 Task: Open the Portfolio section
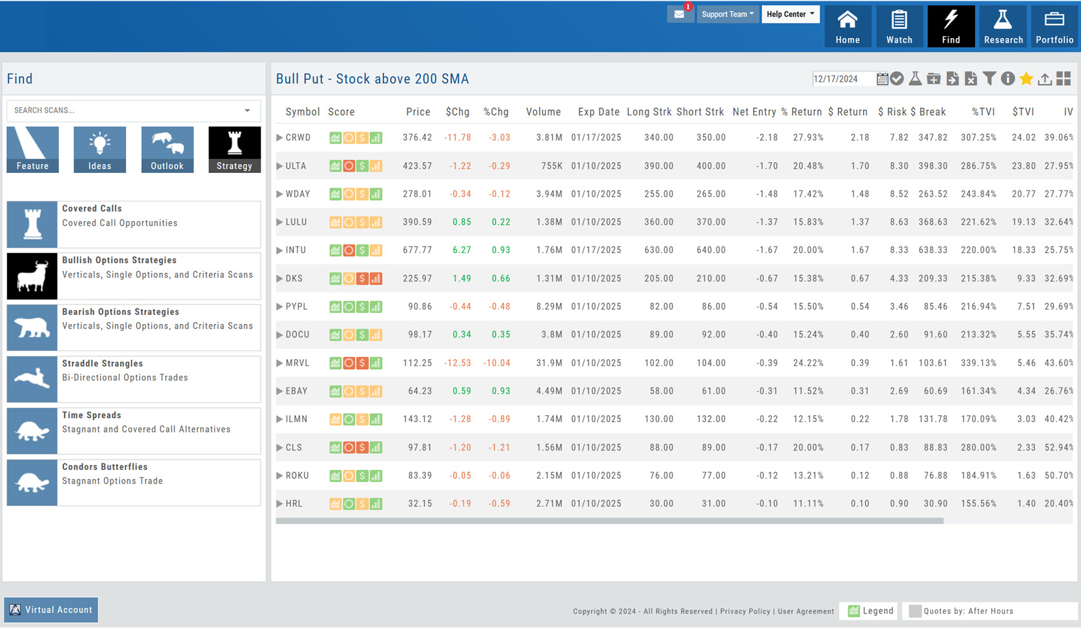tap(1055, 26)
